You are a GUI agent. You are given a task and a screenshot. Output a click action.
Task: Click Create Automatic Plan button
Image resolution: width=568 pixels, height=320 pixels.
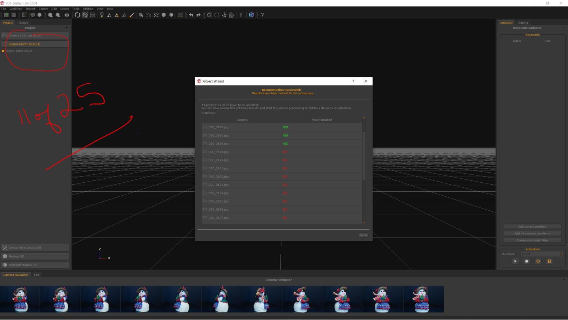pyautogui.click(x=532, y=240)
